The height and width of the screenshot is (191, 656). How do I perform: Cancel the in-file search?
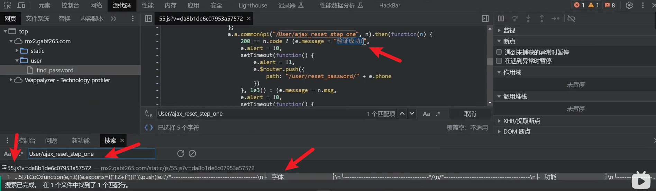point(470,114)
